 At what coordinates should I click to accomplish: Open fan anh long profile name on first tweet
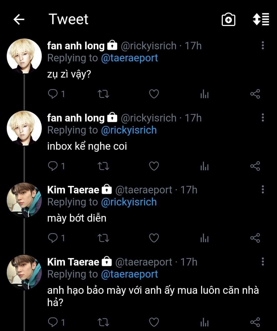[76, 46]
